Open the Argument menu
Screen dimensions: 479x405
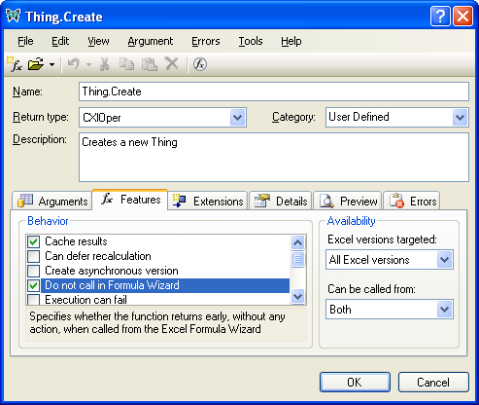pos(151,41)
